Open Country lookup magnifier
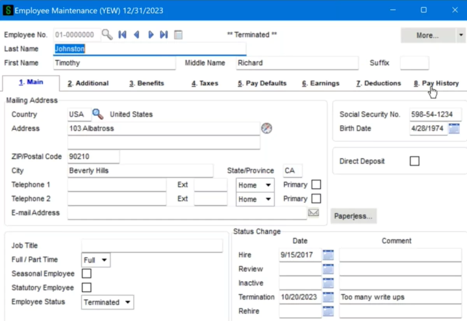 tap(98, 114)
